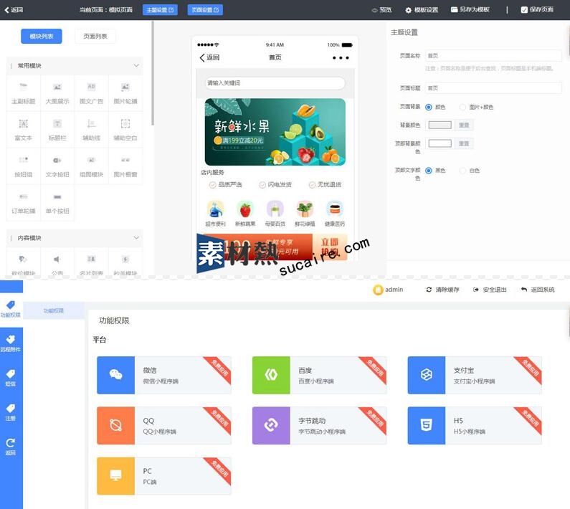Open the 支付宝 platform card icon
The height and width of the screenshot is (509, 570).
[426, 375]
